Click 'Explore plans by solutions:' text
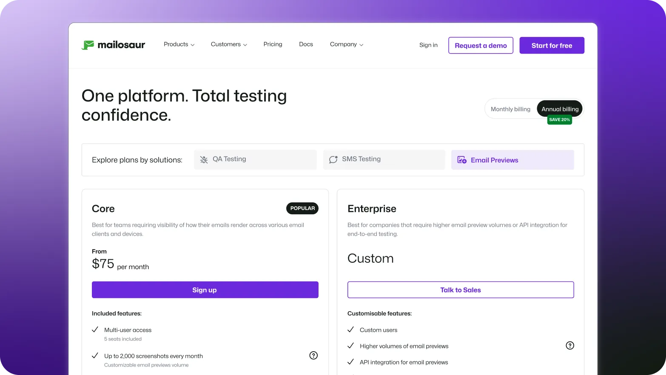Viewport: 666px width, 375px height. click(x=137, y=160)
